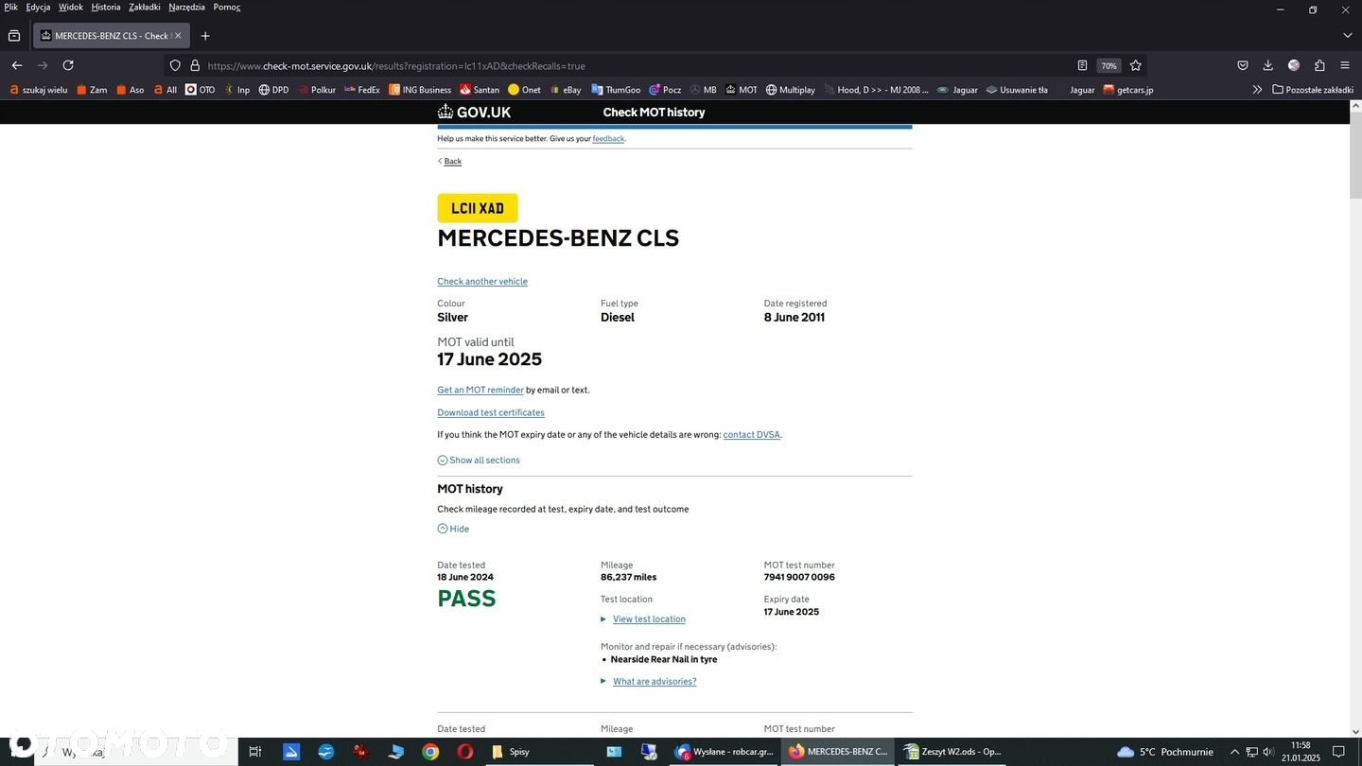Open the MOT bookmark
This screenshot has width=1362, height=766.
pos(742,90)
